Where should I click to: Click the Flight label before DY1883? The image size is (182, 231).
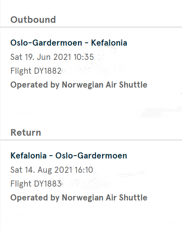[21, 184]
